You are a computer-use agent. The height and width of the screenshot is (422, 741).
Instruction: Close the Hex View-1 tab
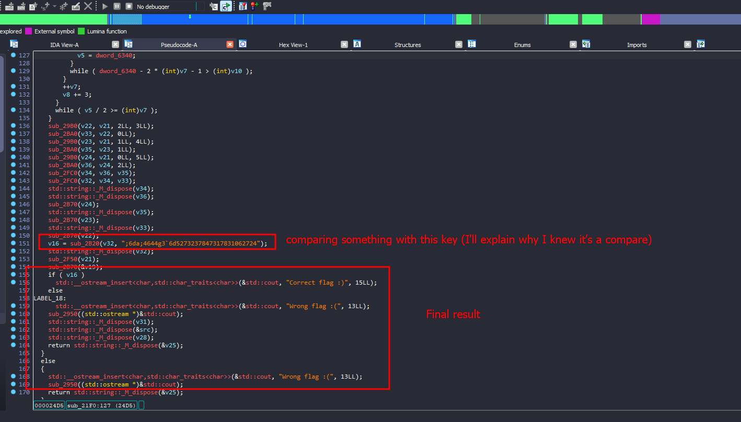[x=344, y=45]
